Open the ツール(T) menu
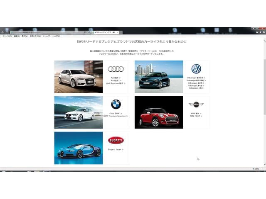This screenshot has width=266, height=199. [x=46, y=36]
